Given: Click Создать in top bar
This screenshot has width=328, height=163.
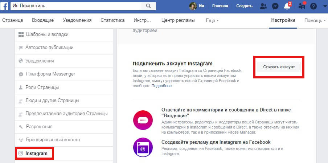Looking at the screenshot, I should pos(244,6).
